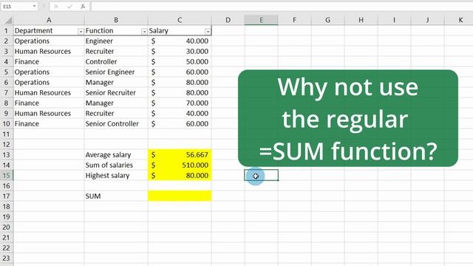Click the 30.000 salary cell
The width and height of the screenshot is (473, 266).
point(180,51)
